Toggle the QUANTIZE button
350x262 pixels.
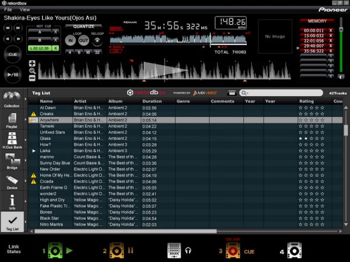point(83,27)
